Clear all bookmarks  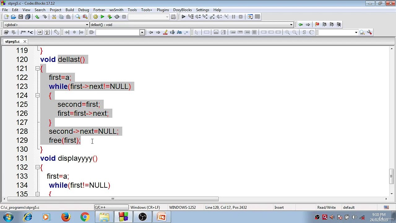tap(338, 24)
